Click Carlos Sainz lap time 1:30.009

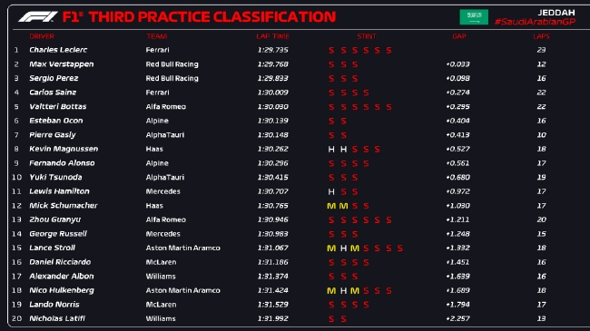click(x=273, y=92)
